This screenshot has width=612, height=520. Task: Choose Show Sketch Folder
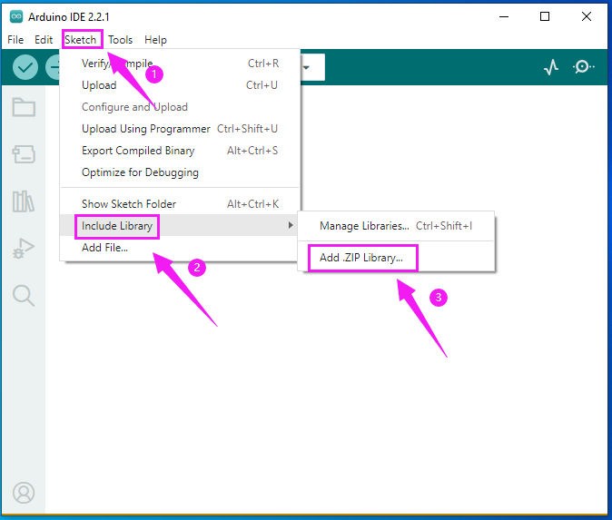(x=180, y=204)
